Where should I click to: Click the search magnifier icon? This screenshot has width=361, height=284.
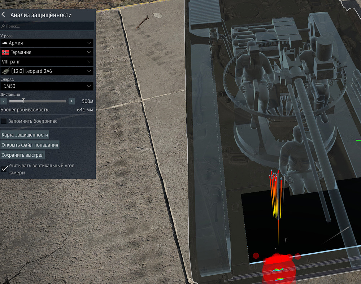(3, 26)
